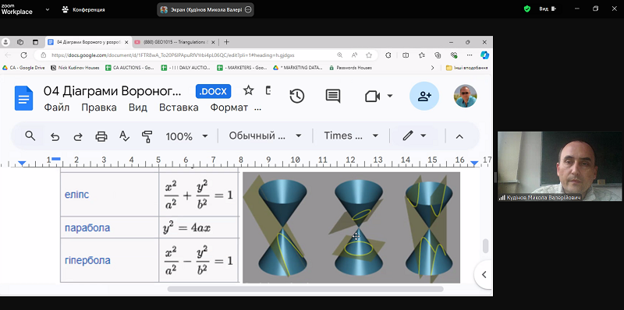Open version history clock icon
Image resolution: width=624 pixels, height=310 pixels.
297,96
